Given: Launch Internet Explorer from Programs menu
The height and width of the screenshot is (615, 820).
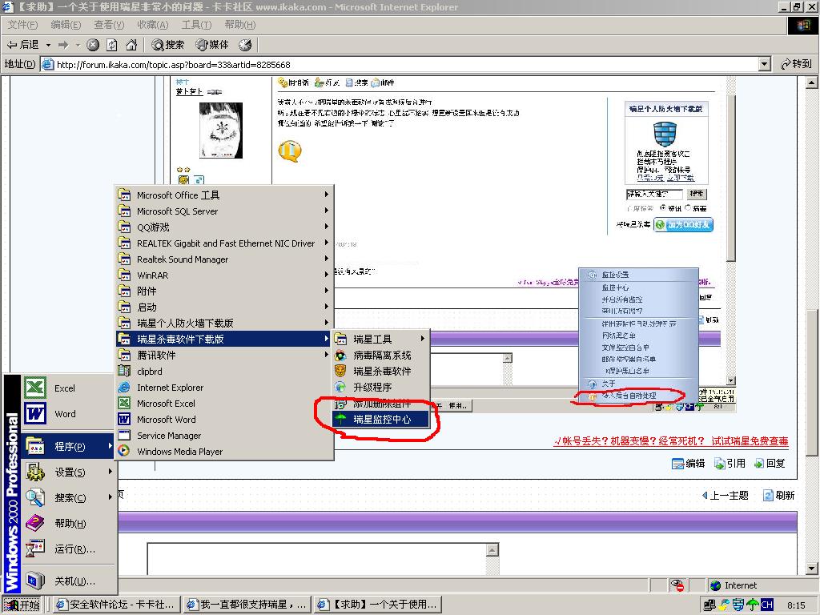Looking at the screenshot, I should (225, 388).
